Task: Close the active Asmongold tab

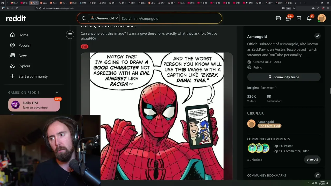Action: tap(37, 3)
